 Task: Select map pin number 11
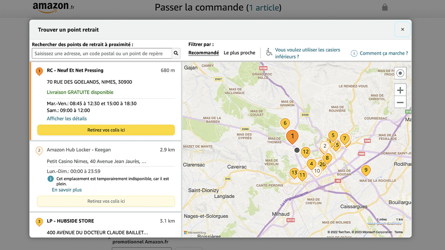point(302,175)
